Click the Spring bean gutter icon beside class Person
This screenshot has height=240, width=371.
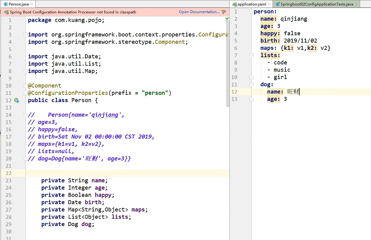click(17, 100)
